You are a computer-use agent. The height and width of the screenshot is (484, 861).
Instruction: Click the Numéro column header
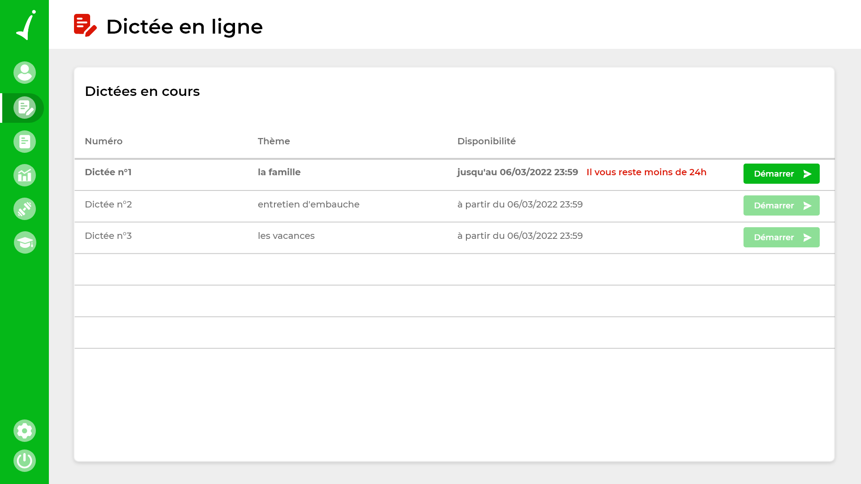[104, 141]
